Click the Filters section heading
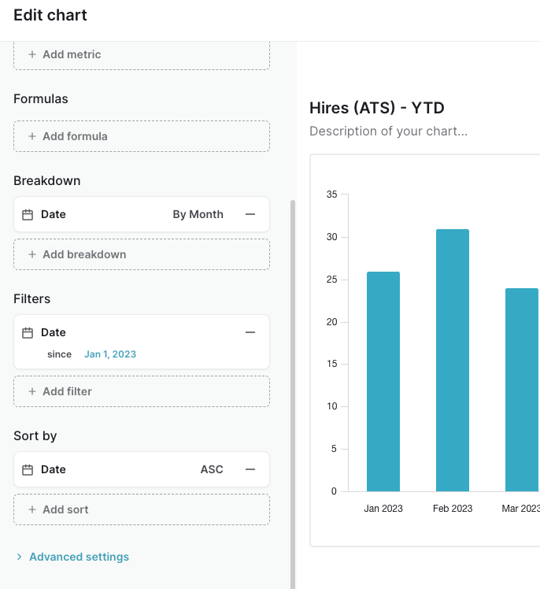Image resolution: width=540 pixels, height=589 pixels. tap(32, 299)
